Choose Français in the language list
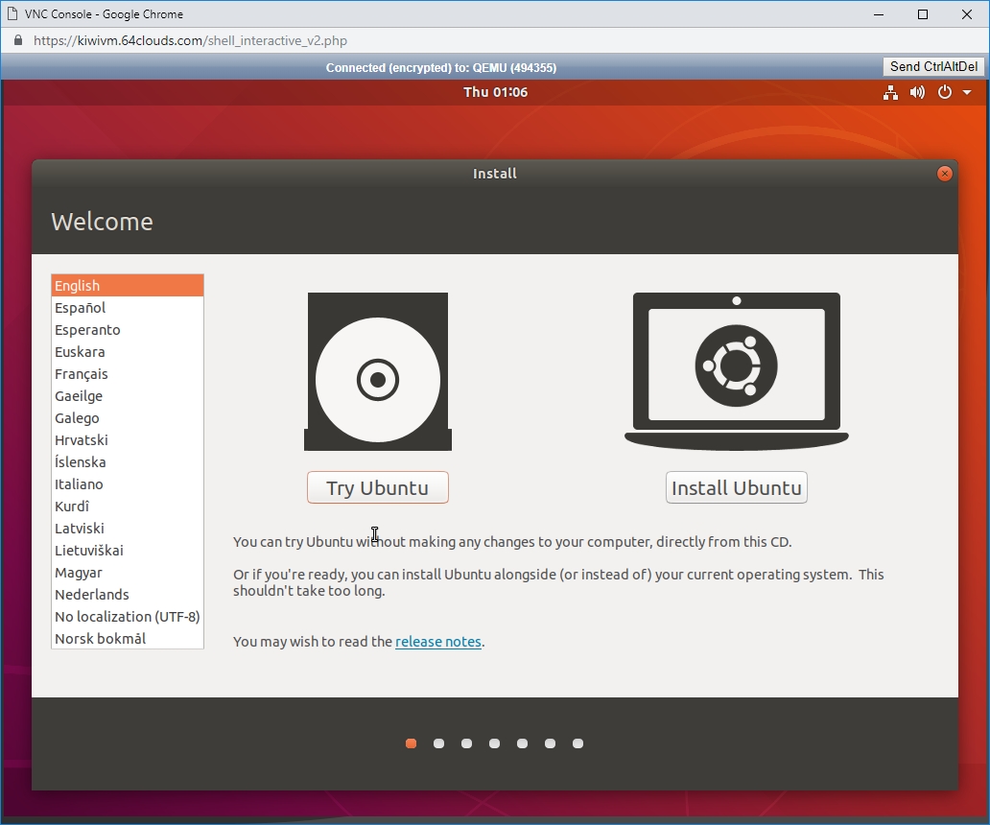 tap(82, 374)
